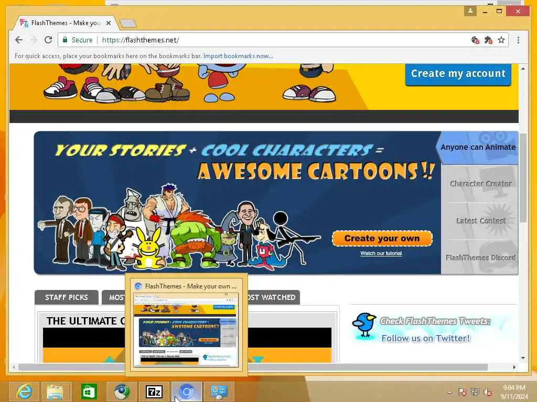Select the Character Creator banner tab
The width and height of the screenshot is (537, 402).
click(480, 184)
